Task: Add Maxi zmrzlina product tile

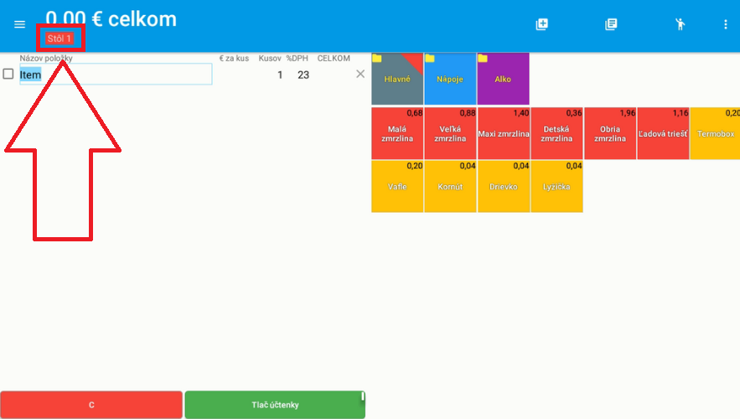Action: 503,133
